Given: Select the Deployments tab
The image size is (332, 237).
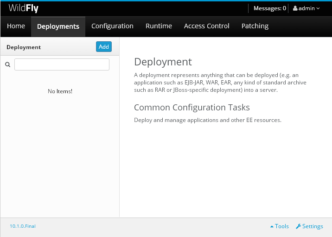Looking at the screenshot, I should click(58, 26).
